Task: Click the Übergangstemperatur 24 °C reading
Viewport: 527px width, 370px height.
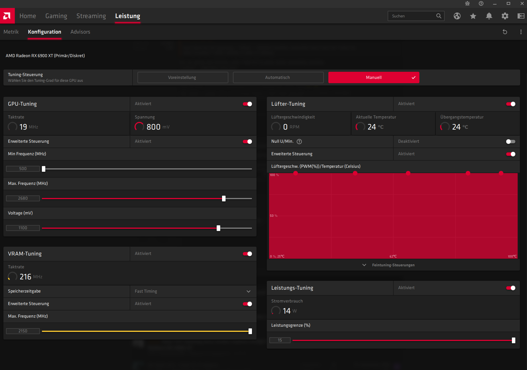Action: click(x=454, y=127)
